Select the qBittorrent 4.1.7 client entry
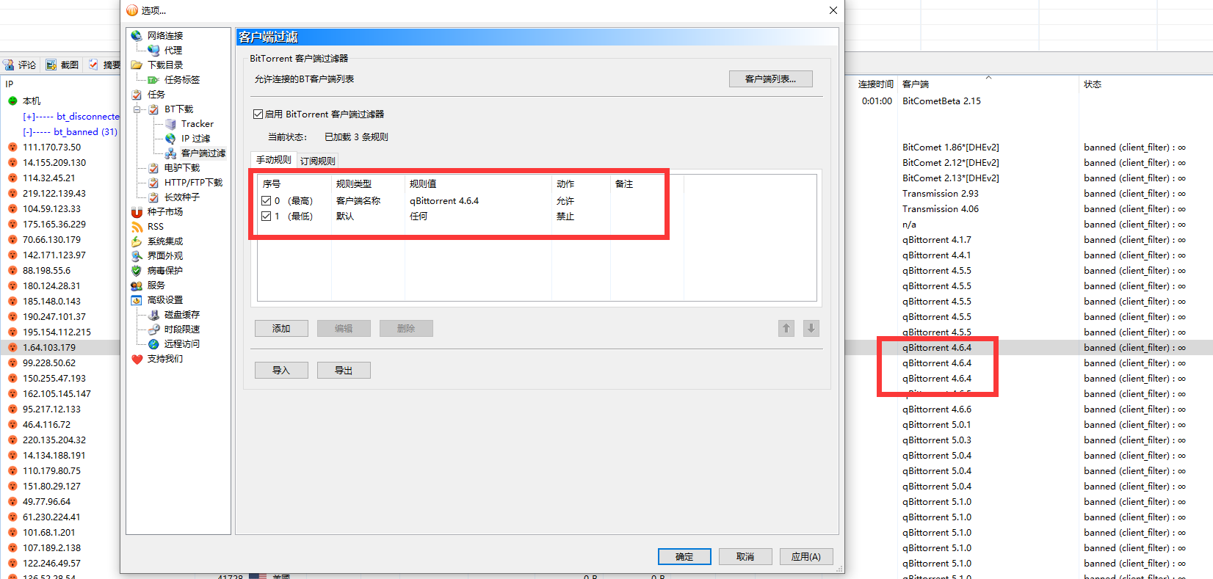This screenshot has width=1213, height=579. coord(937,239)
